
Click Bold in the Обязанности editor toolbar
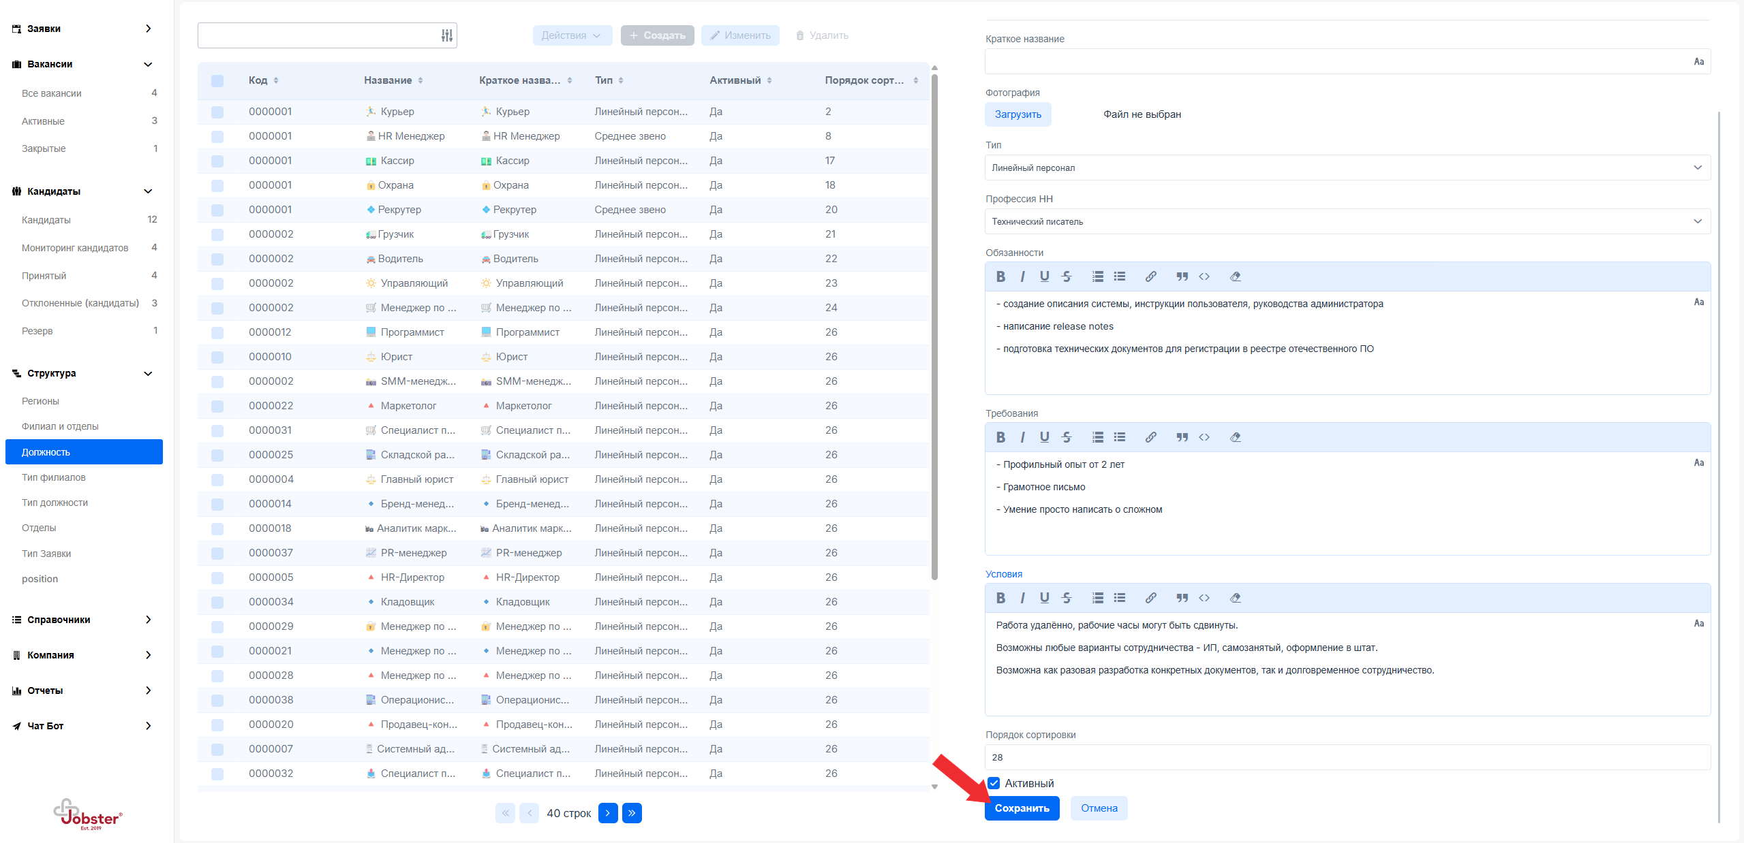tap(1000, 276)
